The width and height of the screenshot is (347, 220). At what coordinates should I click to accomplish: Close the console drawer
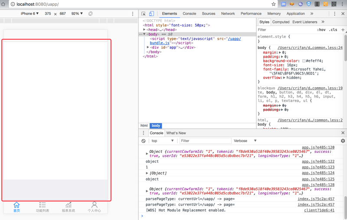pyautogui.click(x=343, y=133)
